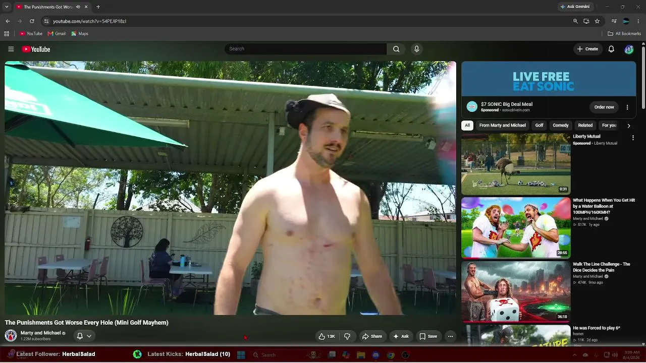Viewport: 646px width, 363px height.
Task: Open a new browser tab
Action: coord(98,7)
